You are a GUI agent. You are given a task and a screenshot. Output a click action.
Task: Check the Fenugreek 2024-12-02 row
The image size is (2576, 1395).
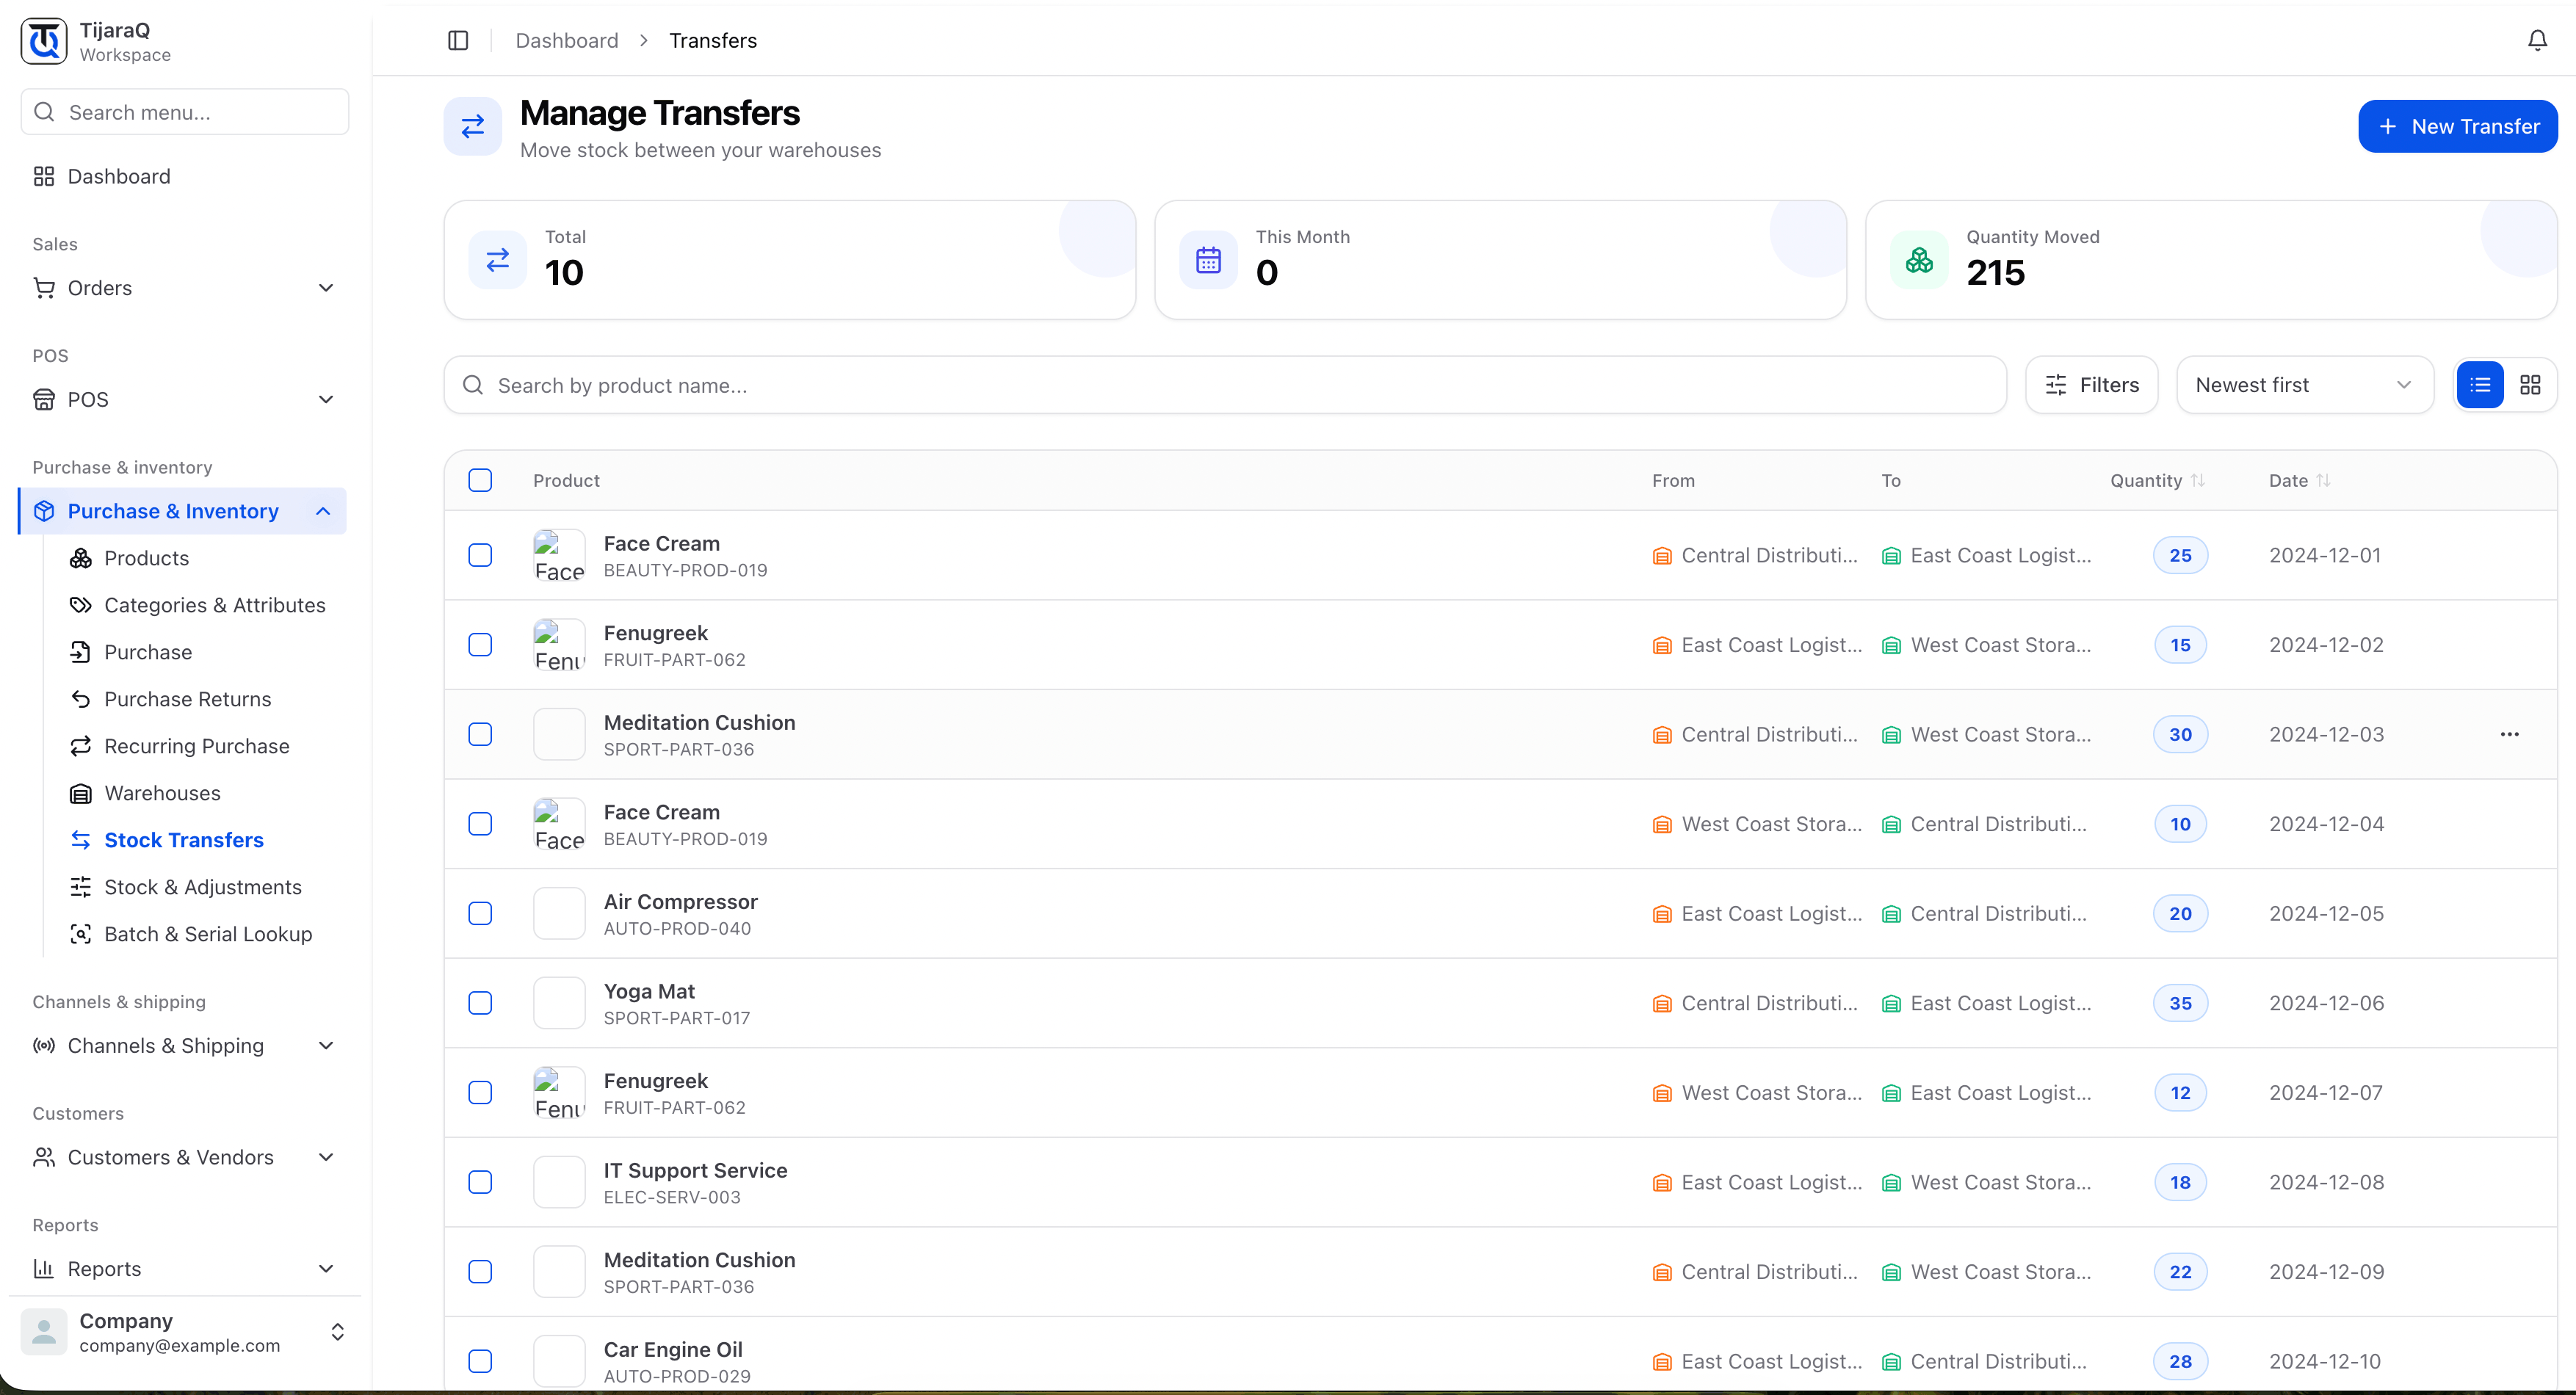tap(480, 645)
